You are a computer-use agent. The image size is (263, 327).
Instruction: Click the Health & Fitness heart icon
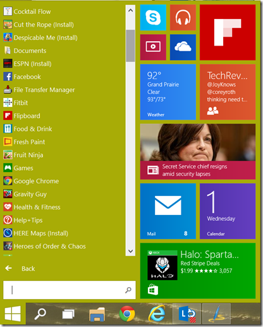(8, 207)
